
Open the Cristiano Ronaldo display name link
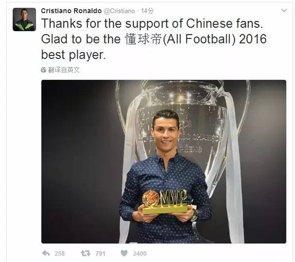71,11
